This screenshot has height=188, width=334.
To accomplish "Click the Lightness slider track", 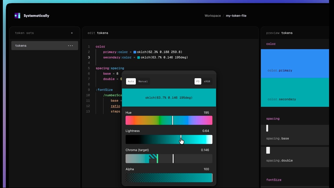I will tap(169, 139).
